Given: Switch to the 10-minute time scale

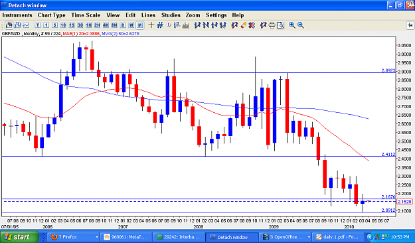Looking at the screenshot, I should (x=63, y=25).
